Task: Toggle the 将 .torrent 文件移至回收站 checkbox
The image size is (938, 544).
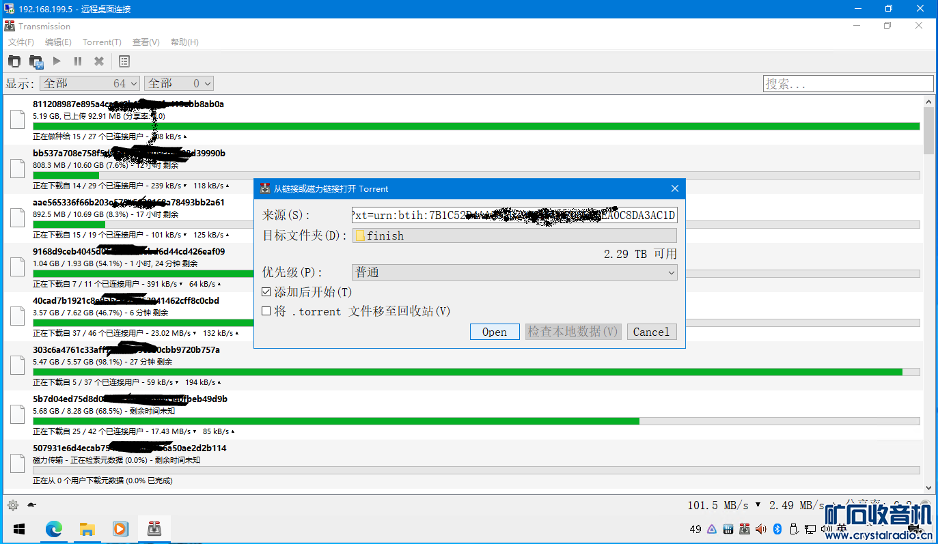Action: pos(267,311)
